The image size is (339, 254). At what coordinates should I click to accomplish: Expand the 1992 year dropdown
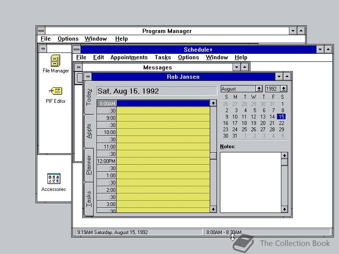pos(283,89)
